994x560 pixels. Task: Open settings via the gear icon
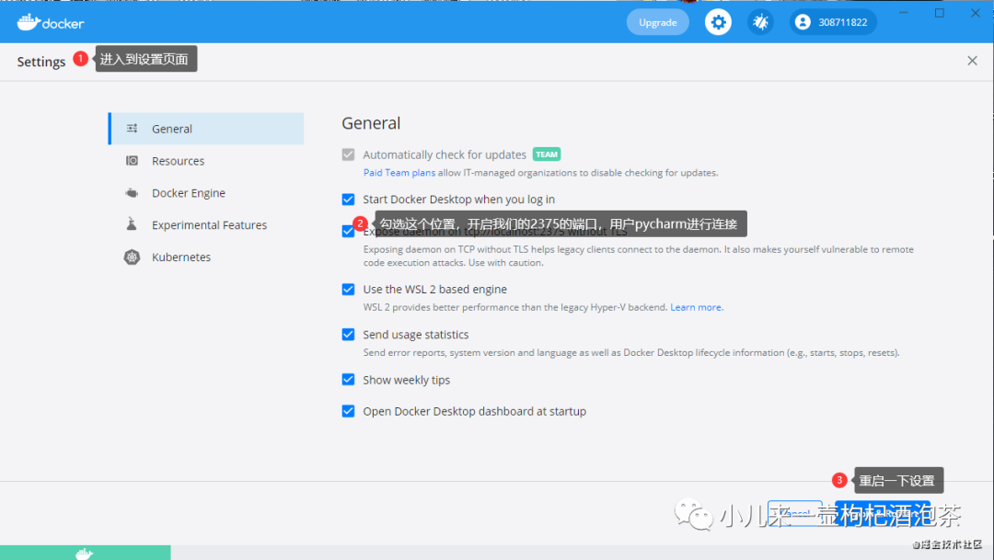coord(718,22)
